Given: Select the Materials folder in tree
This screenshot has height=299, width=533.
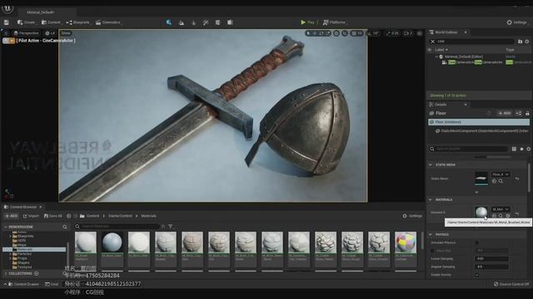Looking at the screenshot, I should click(x=34, y=249).
